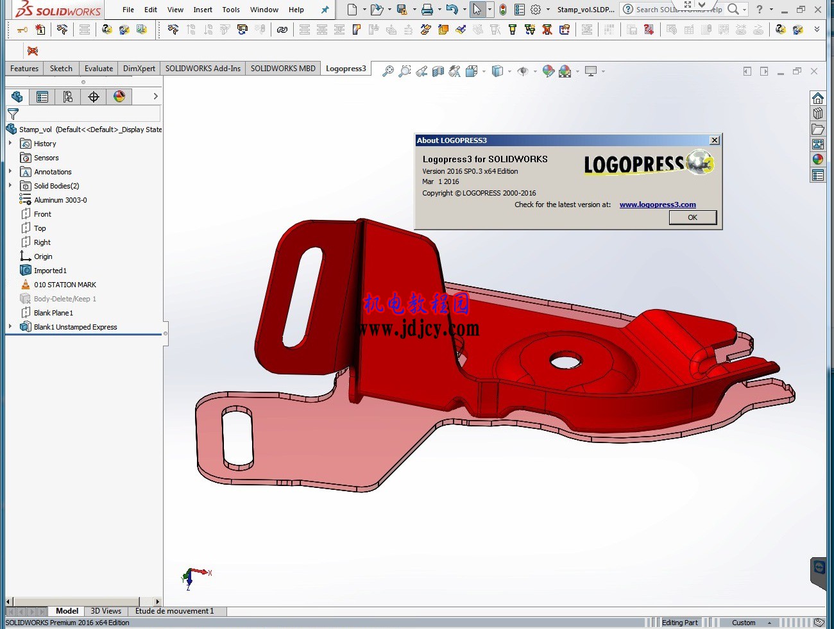The height and width of the screenshot is (629, 834).
Task: Open Etude de mouvement 1 tab
Action: click(x=174, y=611)
